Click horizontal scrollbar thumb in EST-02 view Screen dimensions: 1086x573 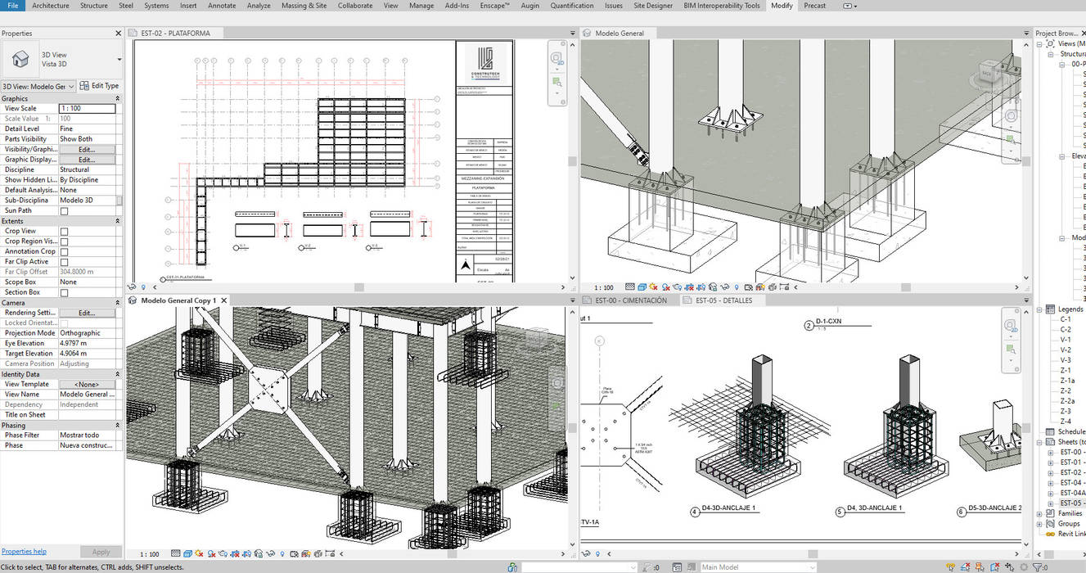358,287
